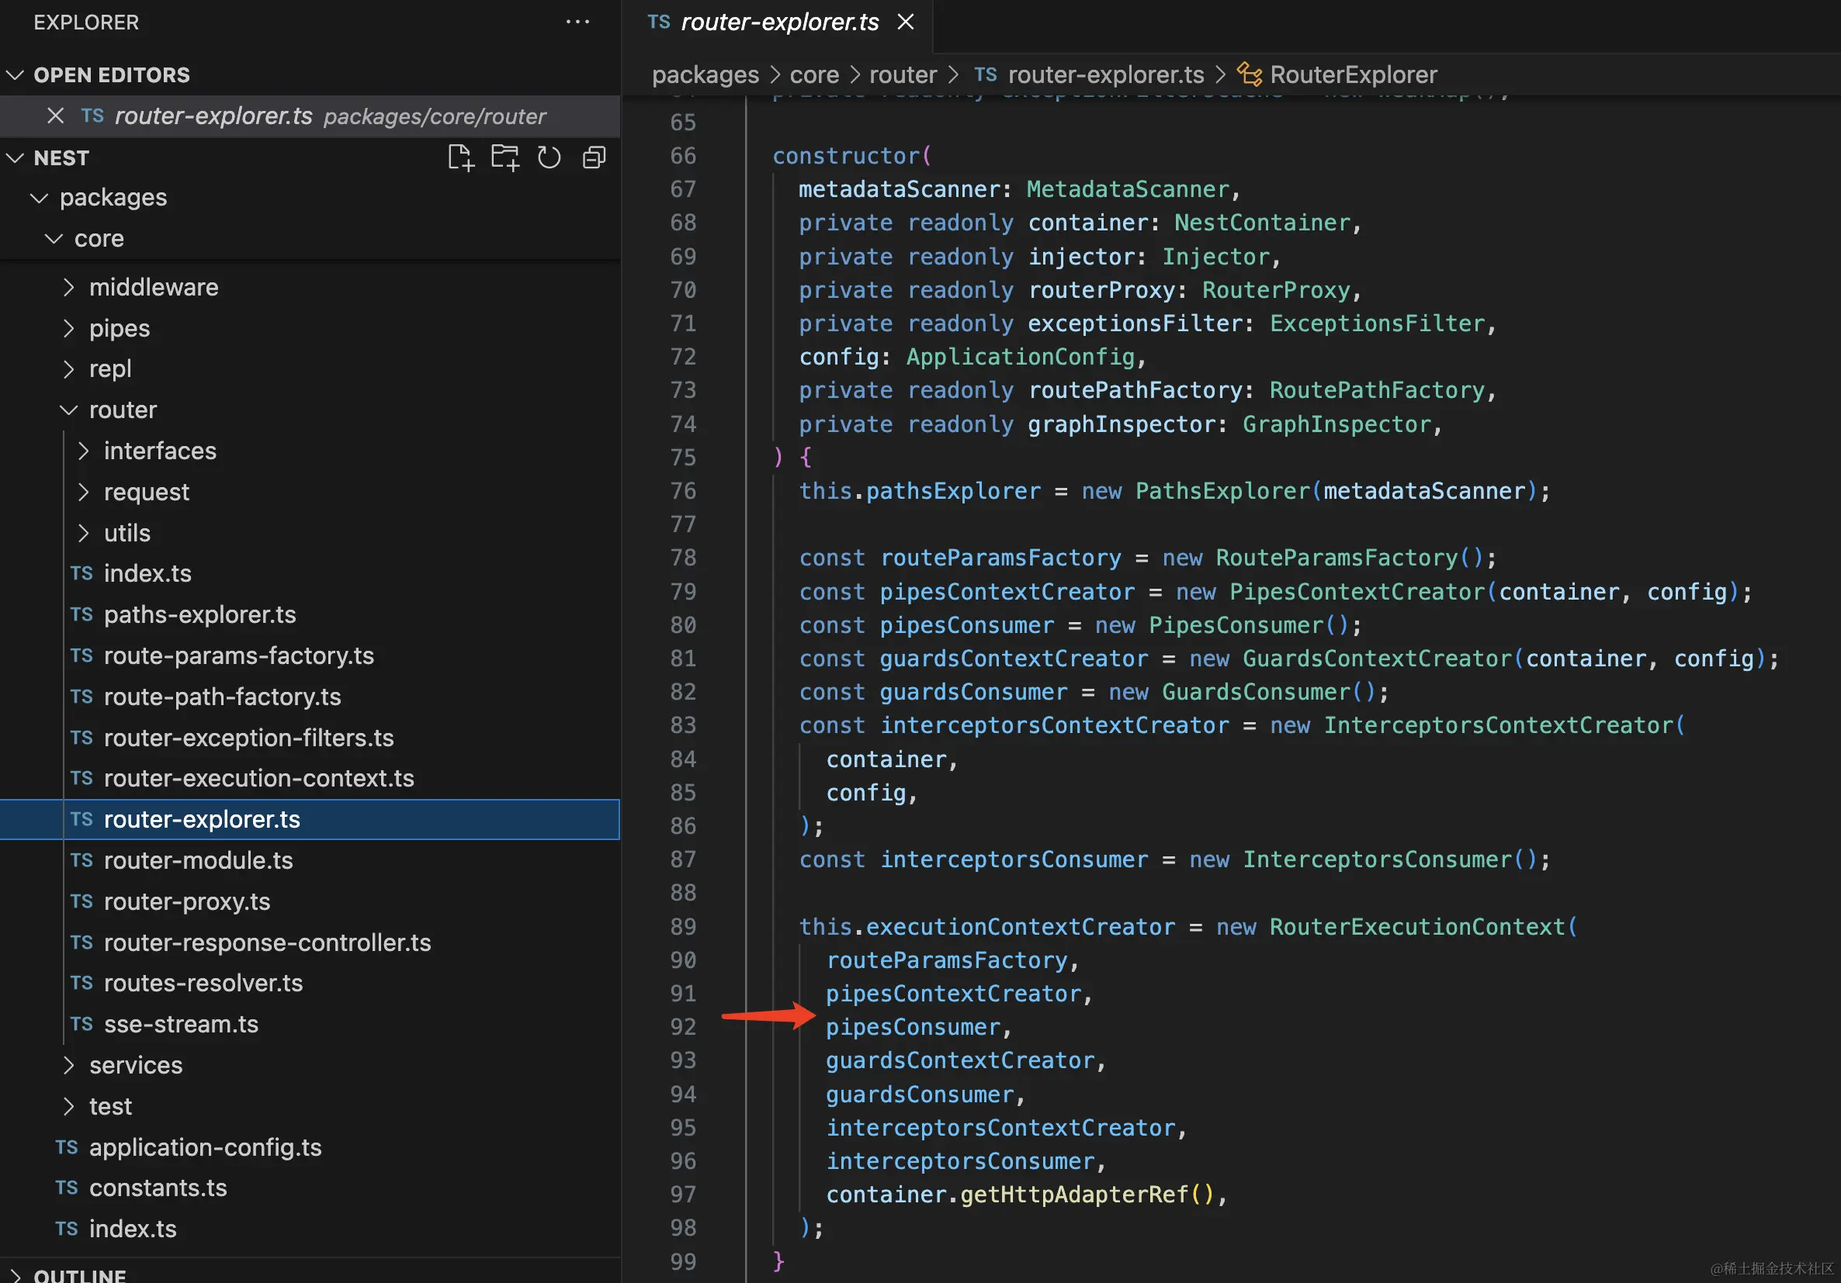Open router-execution-context.ts file

click(x=259, y=778)
